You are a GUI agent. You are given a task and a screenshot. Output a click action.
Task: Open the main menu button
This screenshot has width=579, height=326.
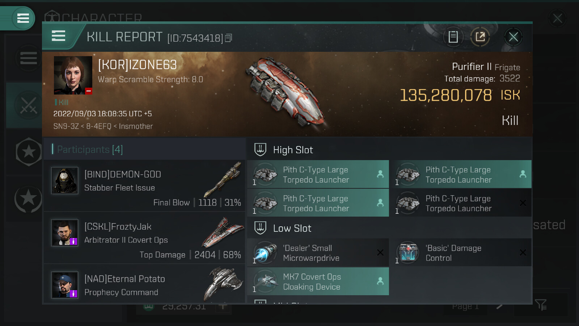pos(23,18)
